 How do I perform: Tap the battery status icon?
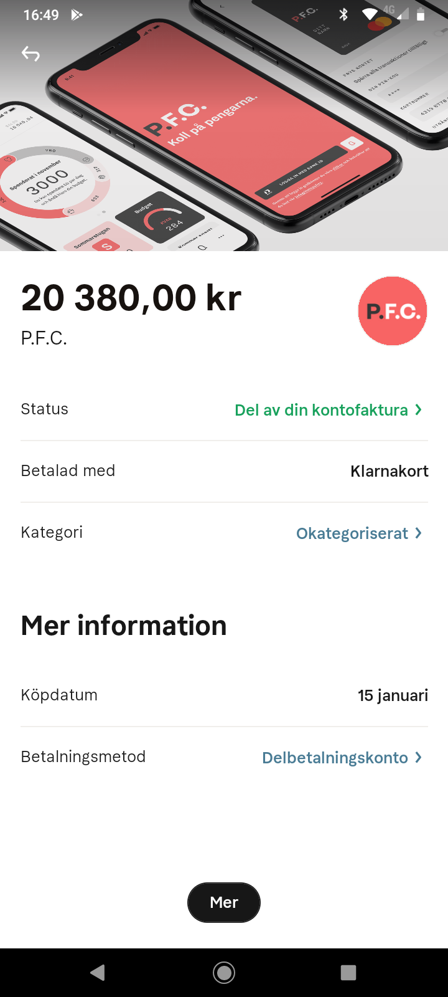pos(421,14)
